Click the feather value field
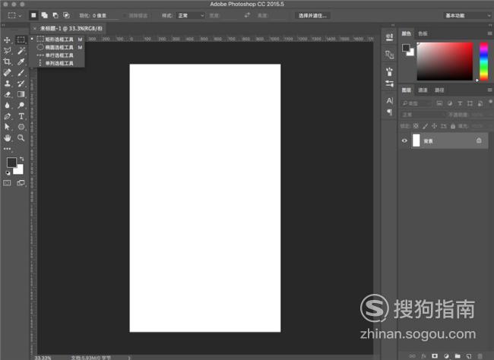Screen dimensions: 494x360 tap(105, 15)
